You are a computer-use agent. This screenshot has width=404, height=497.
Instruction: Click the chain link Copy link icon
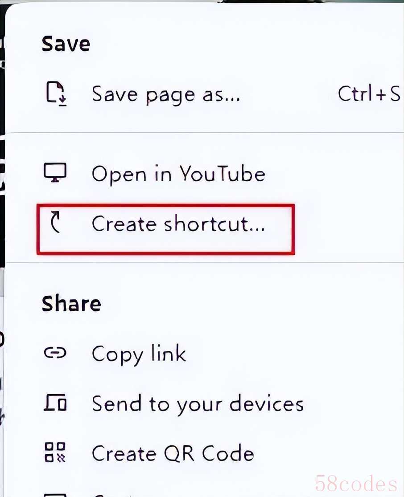[x=55, y=352]
